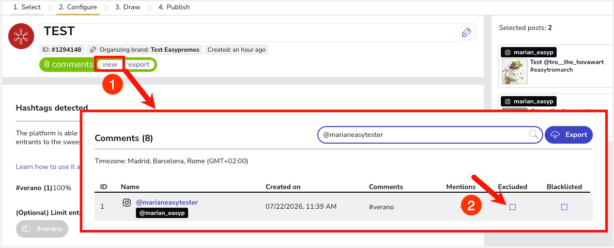Check the Blacklisted checkbox for @marianeasytester
This screenshot has width=614, height=248.
pyautogui.click(x=564, y=207)
